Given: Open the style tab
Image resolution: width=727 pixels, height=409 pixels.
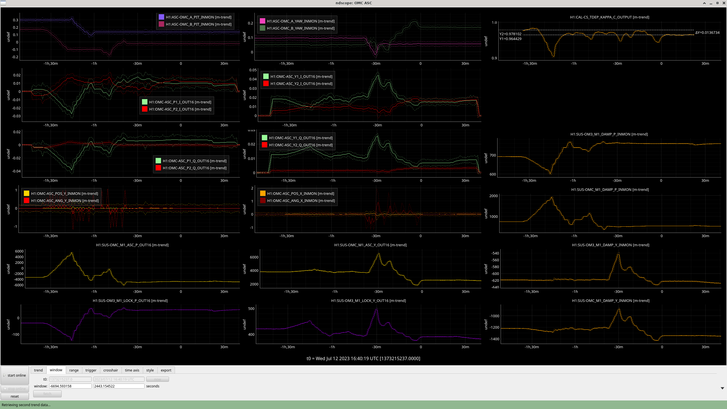Looking at the screenshot, I should 150,370.
